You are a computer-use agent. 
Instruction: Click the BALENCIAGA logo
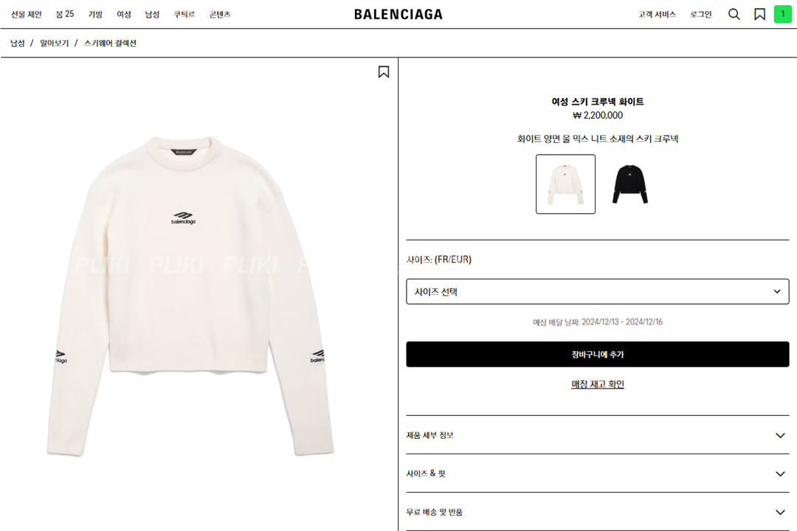[x=398, y=14]
